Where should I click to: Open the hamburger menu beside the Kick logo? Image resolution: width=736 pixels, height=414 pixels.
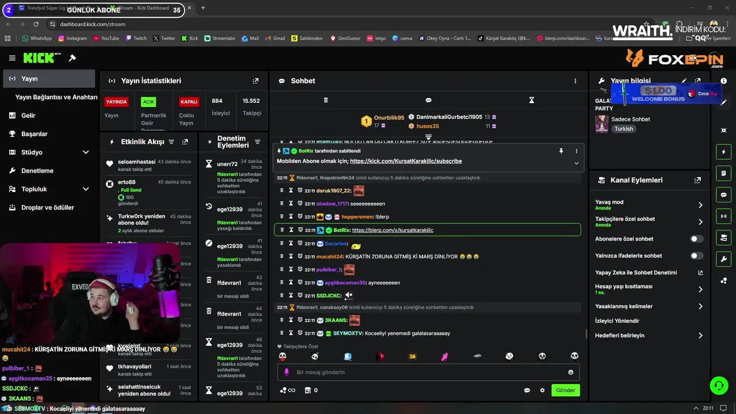12,58
